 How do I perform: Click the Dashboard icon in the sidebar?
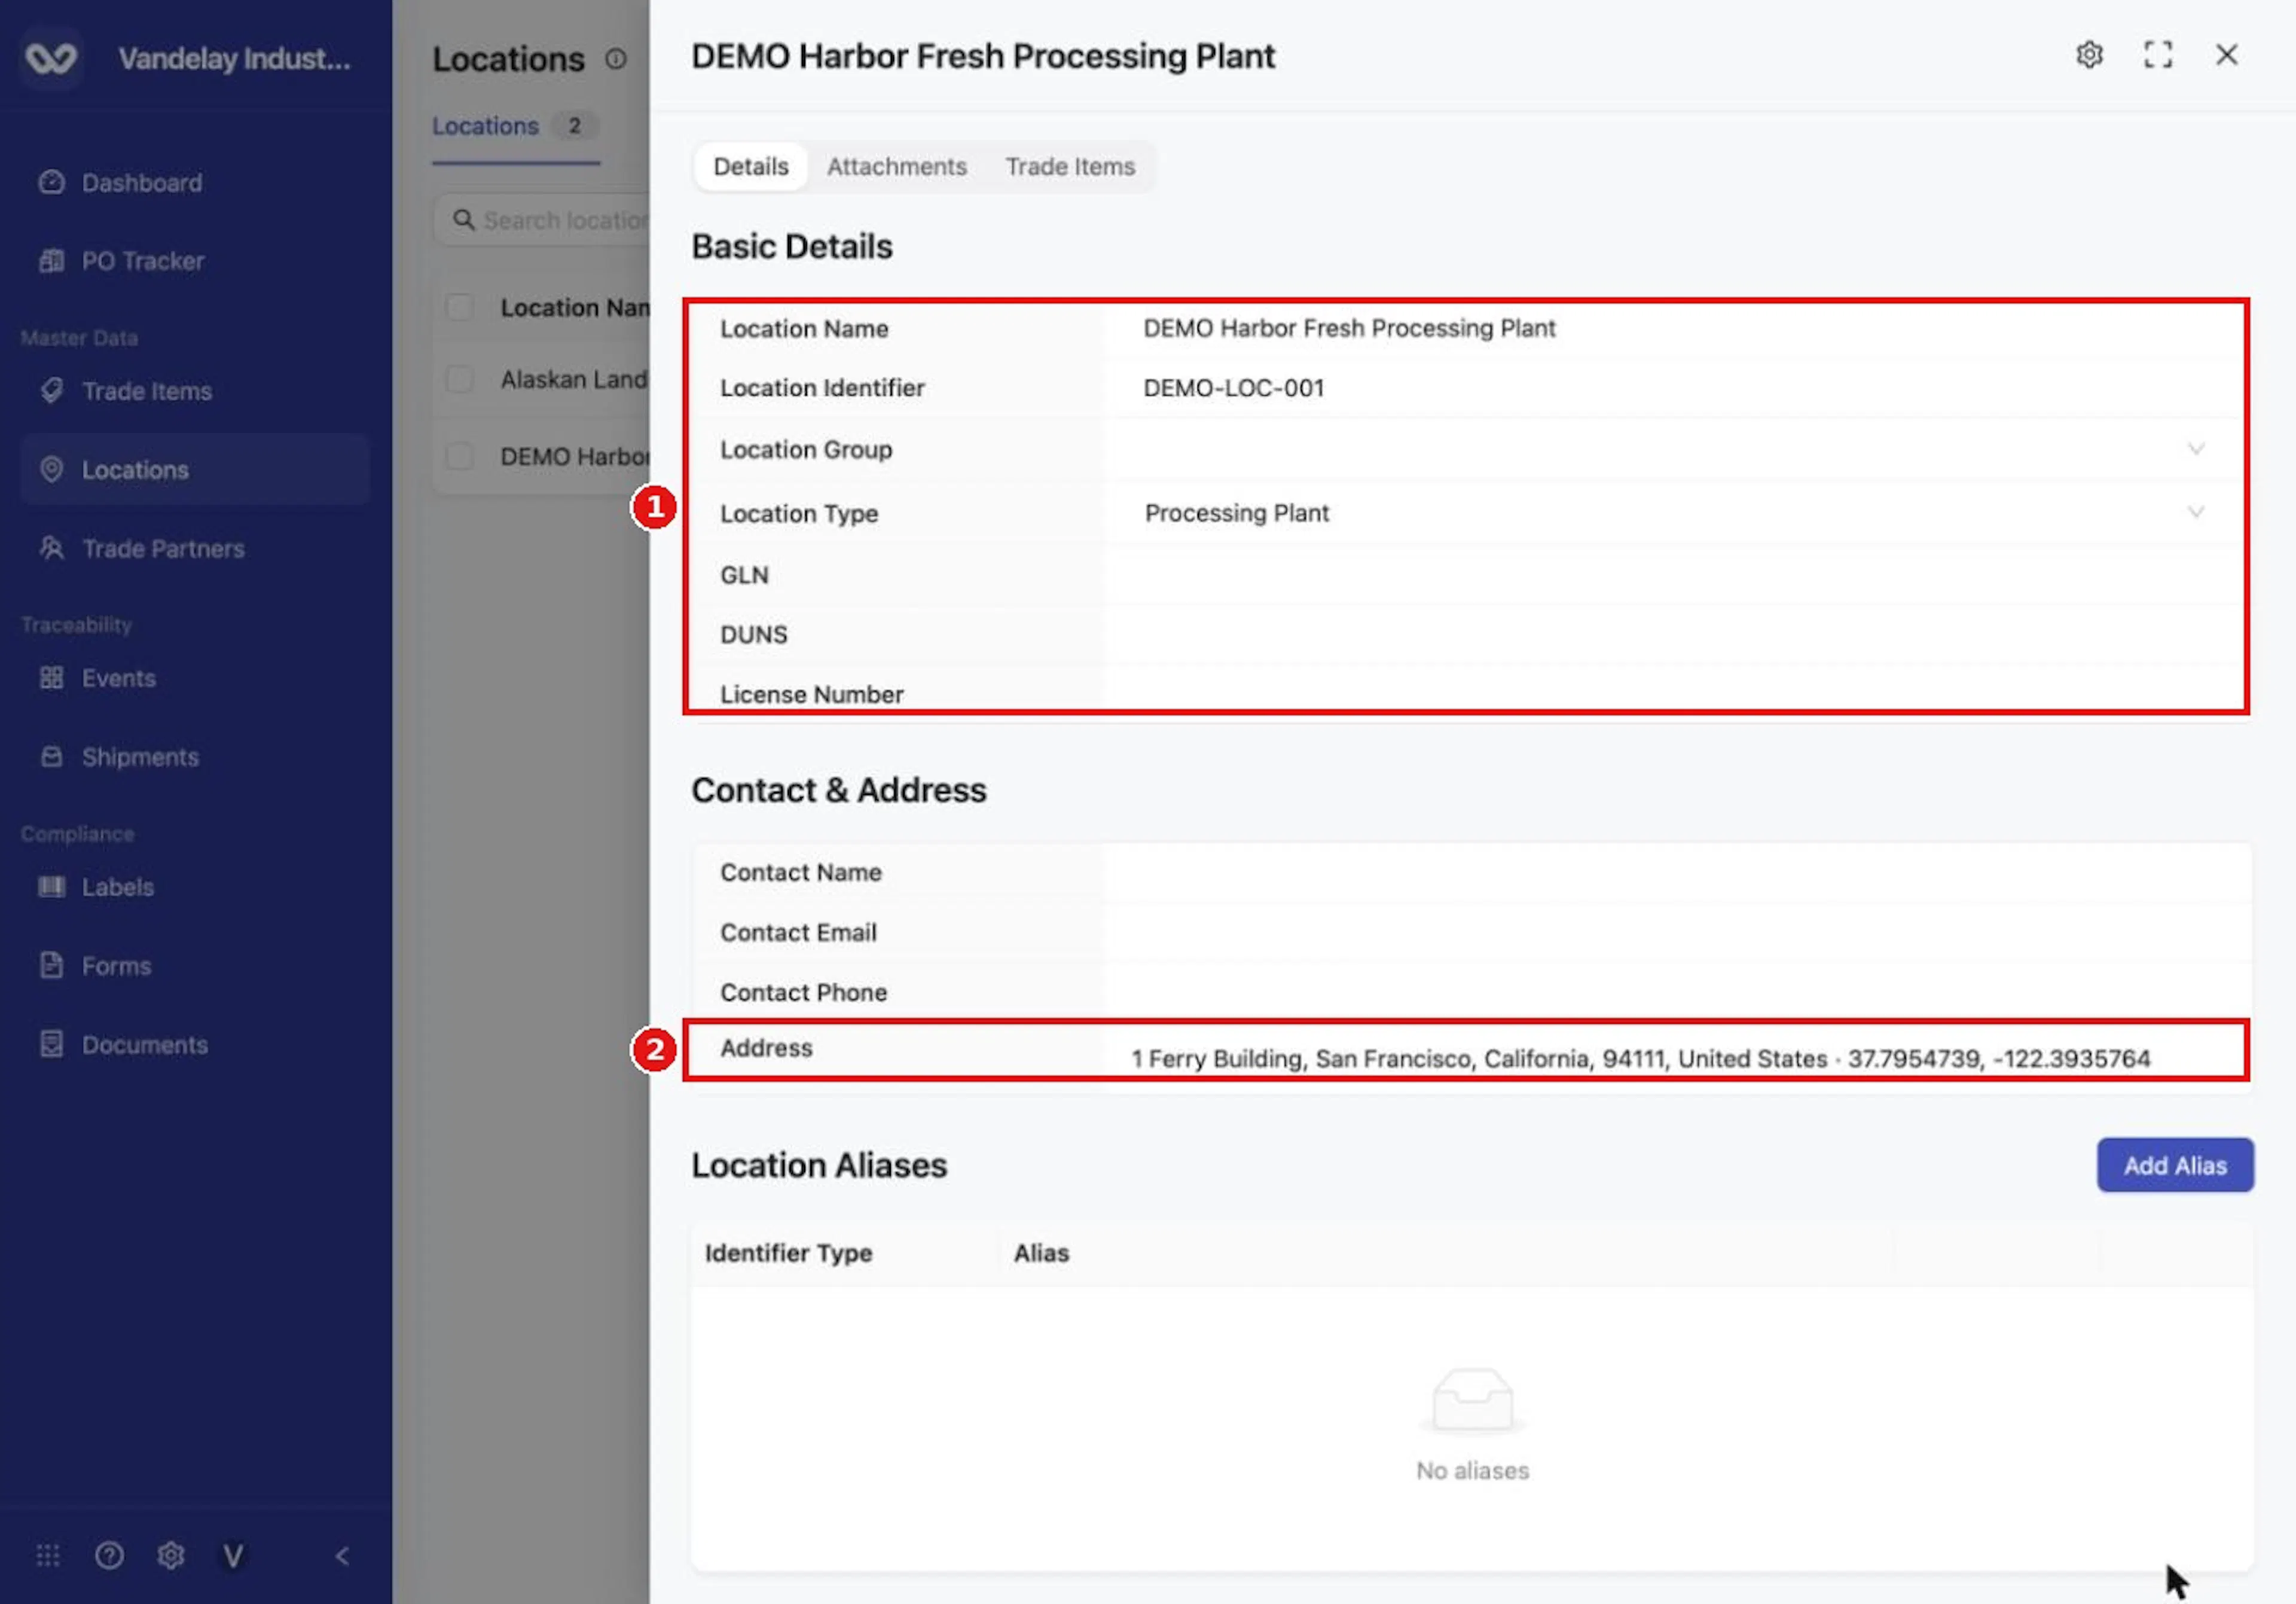pos(51,182)
